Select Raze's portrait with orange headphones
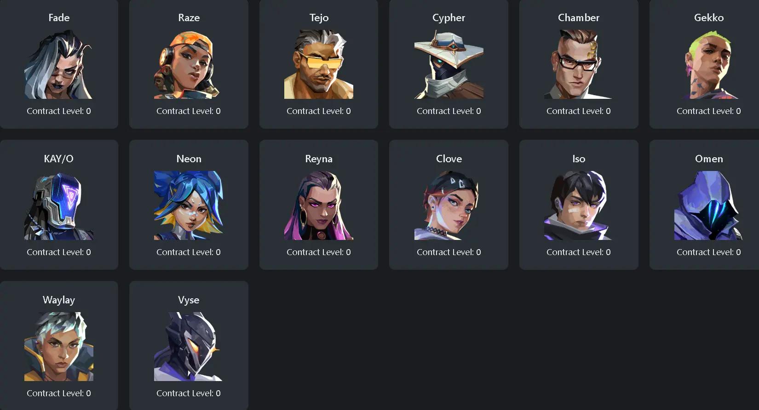The width and height of the screenshot is (759, 410). tap(189, 64)
